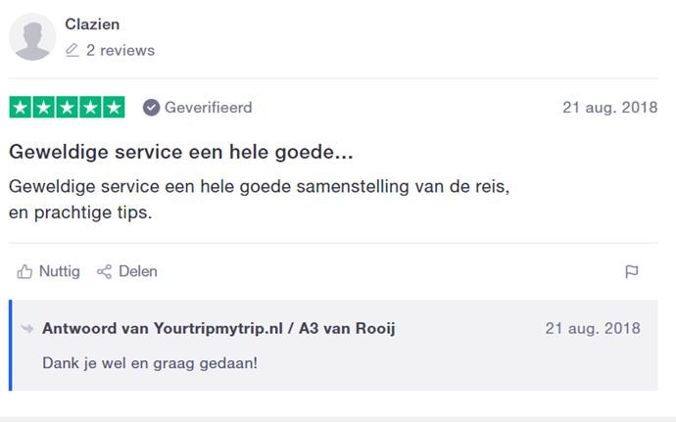This screenshot has height=422, width=676.
Task: Click the Geverifieerd label
Action: 209,108
